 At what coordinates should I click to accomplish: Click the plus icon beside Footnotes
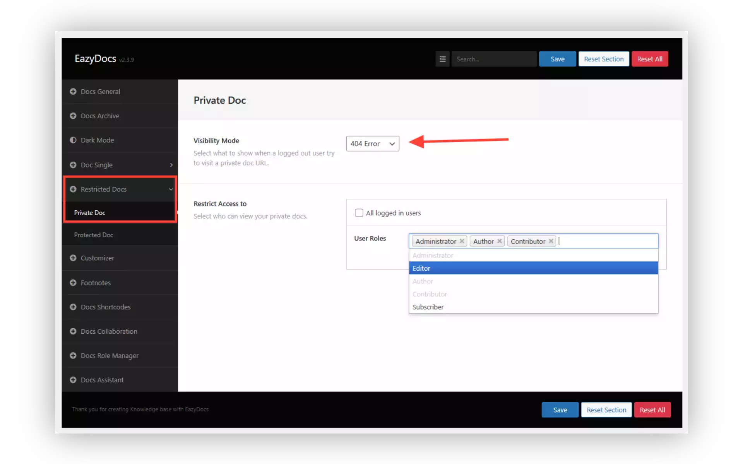[x=74, y=283]
